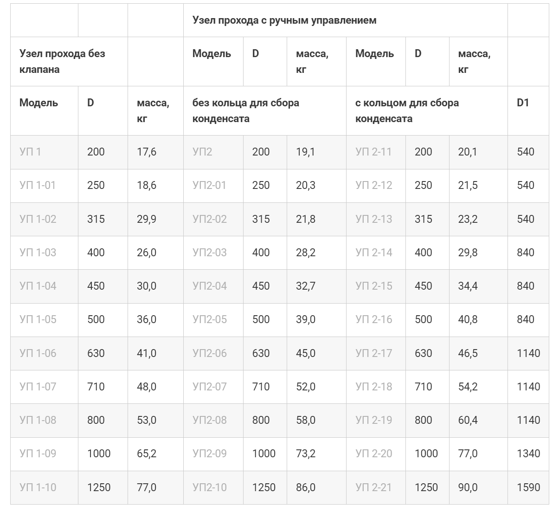
Task: Click the 'Узел прохода с ручным управлением' header
Action: 284,20
